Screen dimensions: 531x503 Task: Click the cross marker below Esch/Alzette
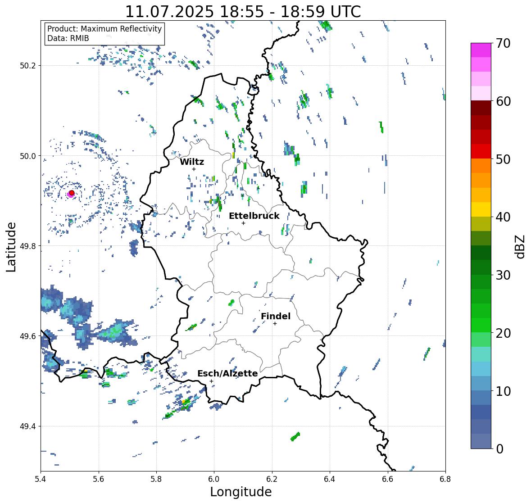(211, 381)
